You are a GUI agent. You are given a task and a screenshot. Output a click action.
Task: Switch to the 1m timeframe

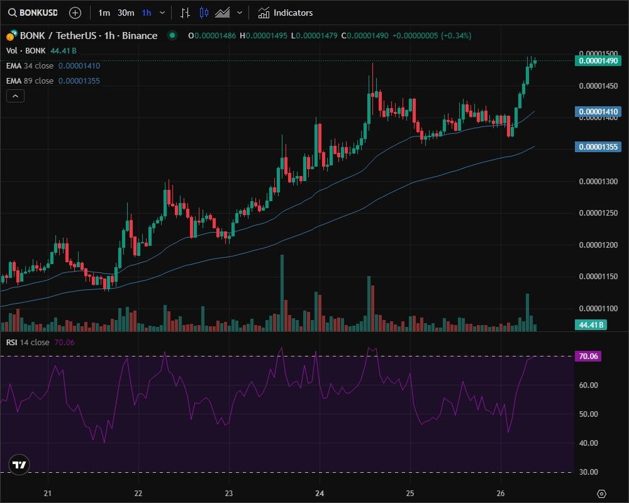click(104, 13)
